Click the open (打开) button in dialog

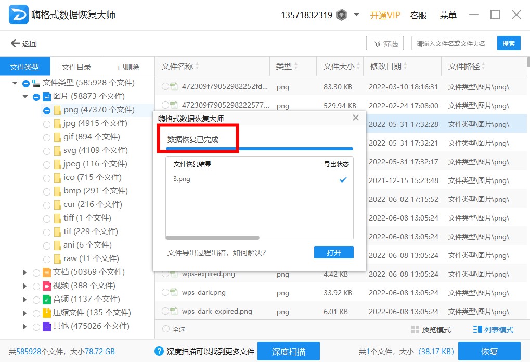(333, 252)
